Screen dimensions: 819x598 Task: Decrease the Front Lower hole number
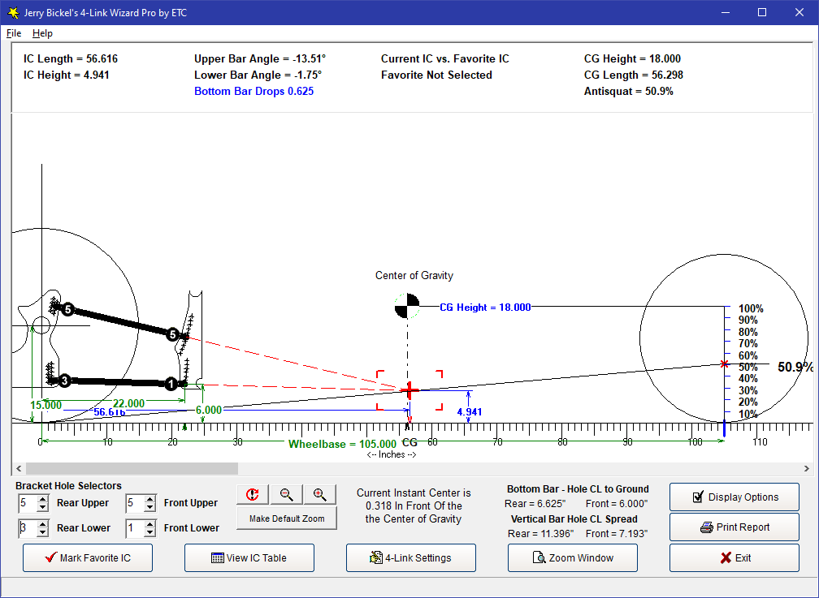149,533
